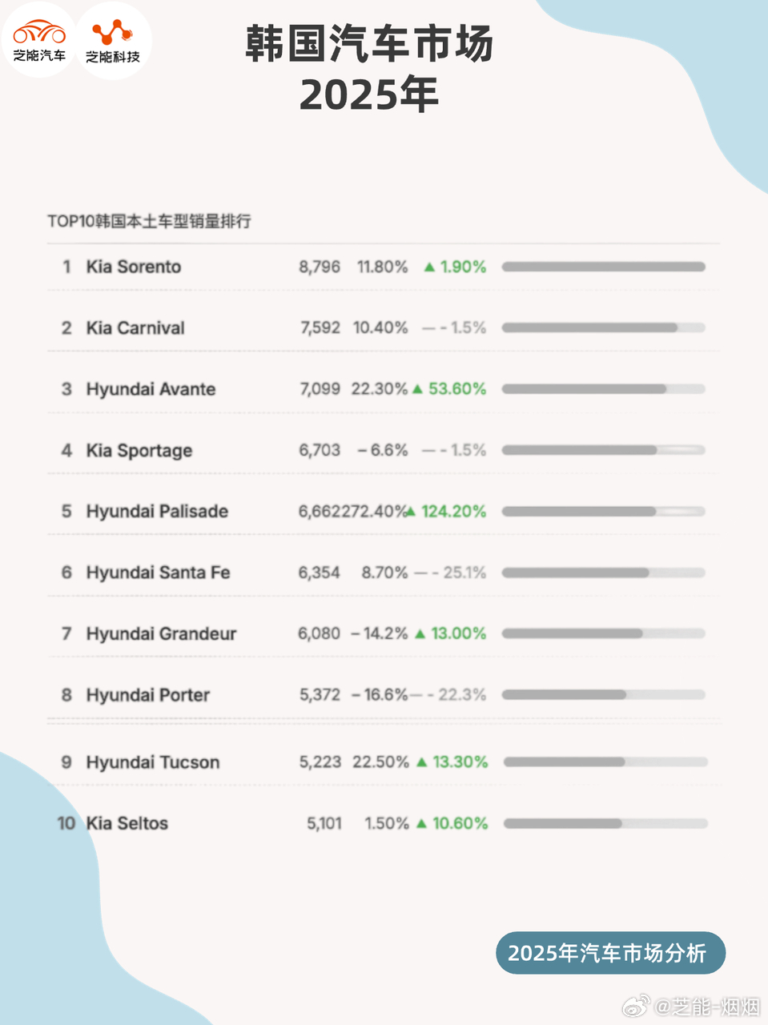Select the Hyundai Porter row name
Viewport: 768px width, 1025px height.
148,695
